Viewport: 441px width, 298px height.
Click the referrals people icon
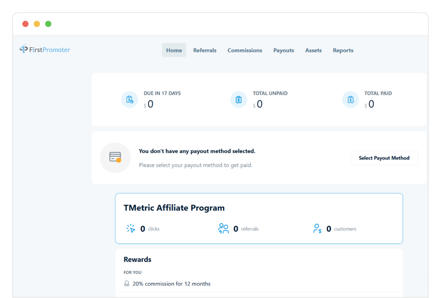pyautogui.click(x=224, y=228)
